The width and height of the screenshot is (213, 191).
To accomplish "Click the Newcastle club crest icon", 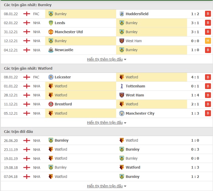I will (x=51, y=50).
